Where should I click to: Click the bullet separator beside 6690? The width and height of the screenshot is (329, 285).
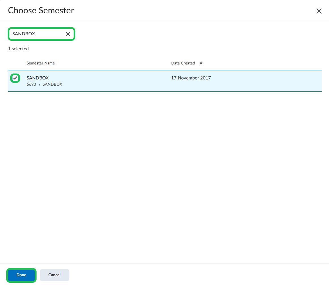(39, 85)
